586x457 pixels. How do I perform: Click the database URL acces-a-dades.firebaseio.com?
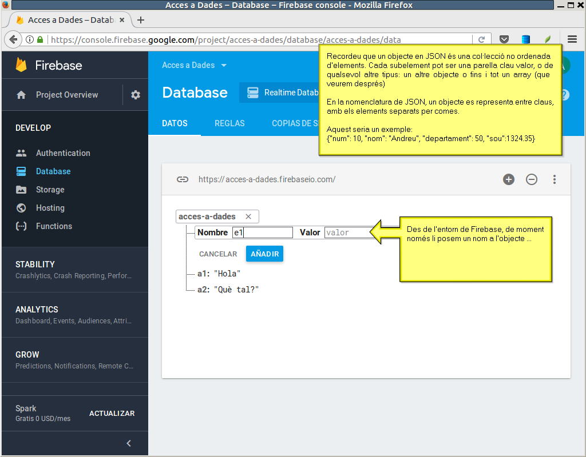[x=267, y=179]
